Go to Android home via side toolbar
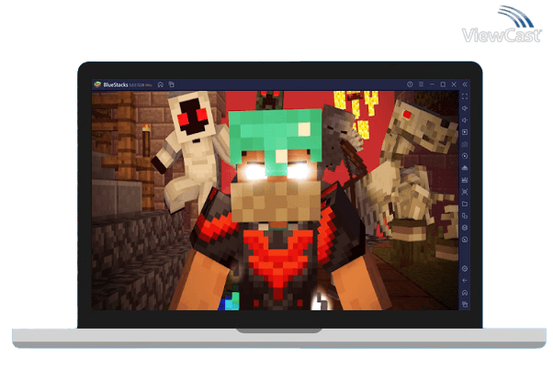This screenshot has width=553, height=380. pyautogui.click(x=465, y=293)
